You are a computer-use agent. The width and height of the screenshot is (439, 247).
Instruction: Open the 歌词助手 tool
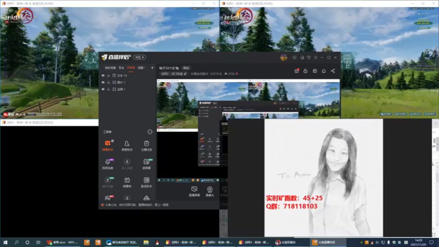(x=147, y=182)
